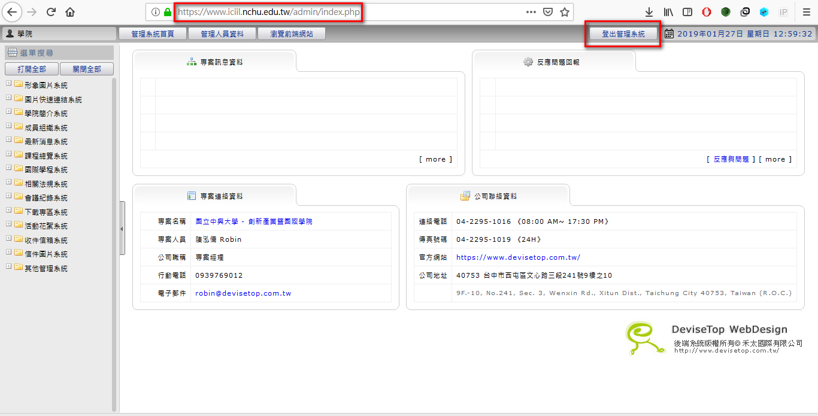Open the 國立中興大學 - 創新產業暨國際學院 link

pos(254,221)
